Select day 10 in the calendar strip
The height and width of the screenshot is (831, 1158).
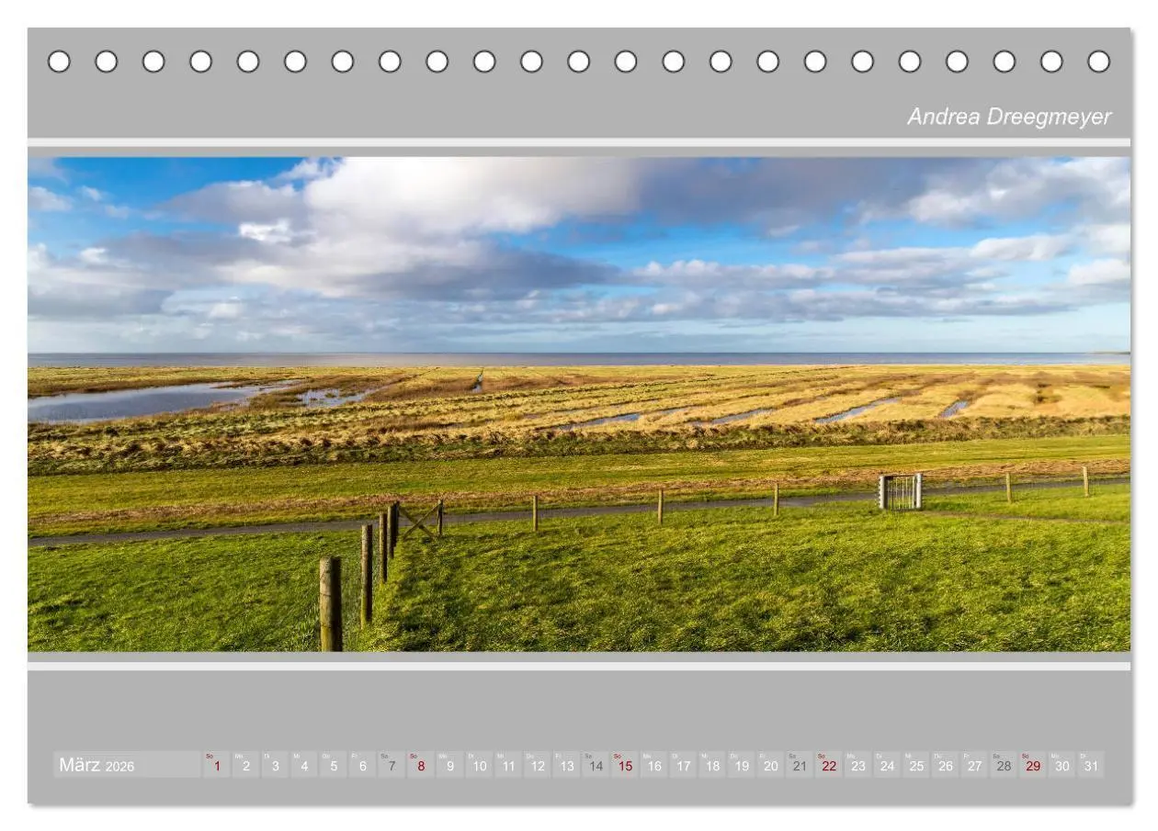click(480, 765)
